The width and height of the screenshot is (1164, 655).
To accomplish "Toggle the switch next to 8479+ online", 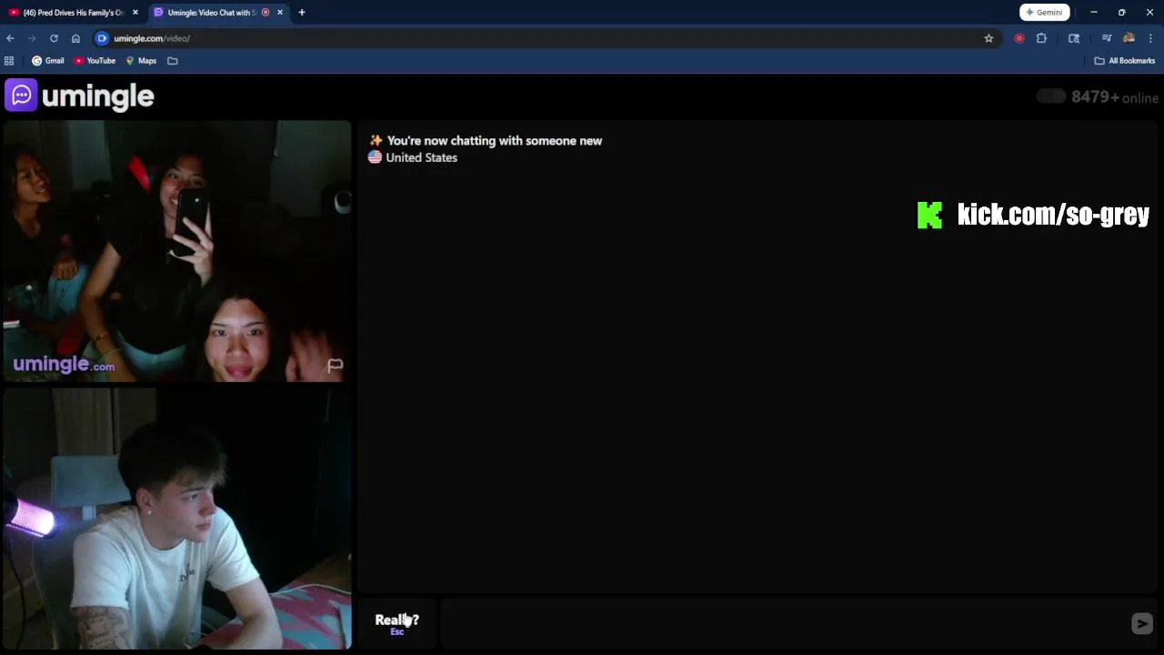I will coord(1051,96).
